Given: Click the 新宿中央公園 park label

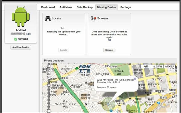Looking at the screenshot, I should [119, 72].
